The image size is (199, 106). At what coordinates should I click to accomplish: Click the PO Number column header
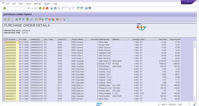pyautogui.click(x=12, y=39)
